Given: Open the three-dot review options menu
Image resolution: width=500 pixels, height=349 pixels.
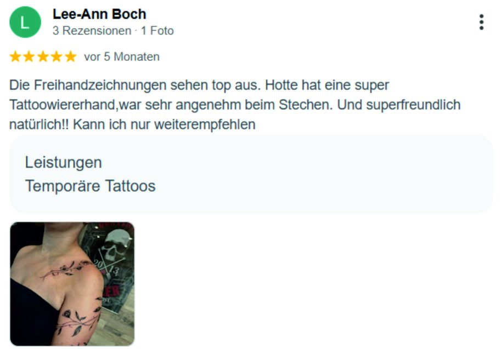Looking at the screenshot, I should pos(481,22).
